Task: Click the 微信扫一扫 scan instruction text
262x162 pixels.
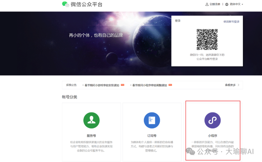Action: (207, 57)
